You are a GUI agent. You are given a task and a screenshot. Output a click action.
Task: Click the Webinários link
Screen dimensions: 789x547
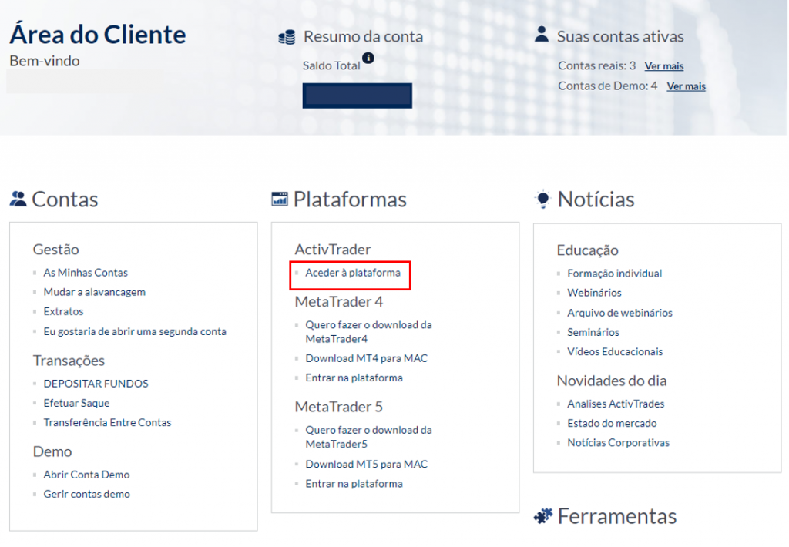pyautogui.click(x=594, y=293)
